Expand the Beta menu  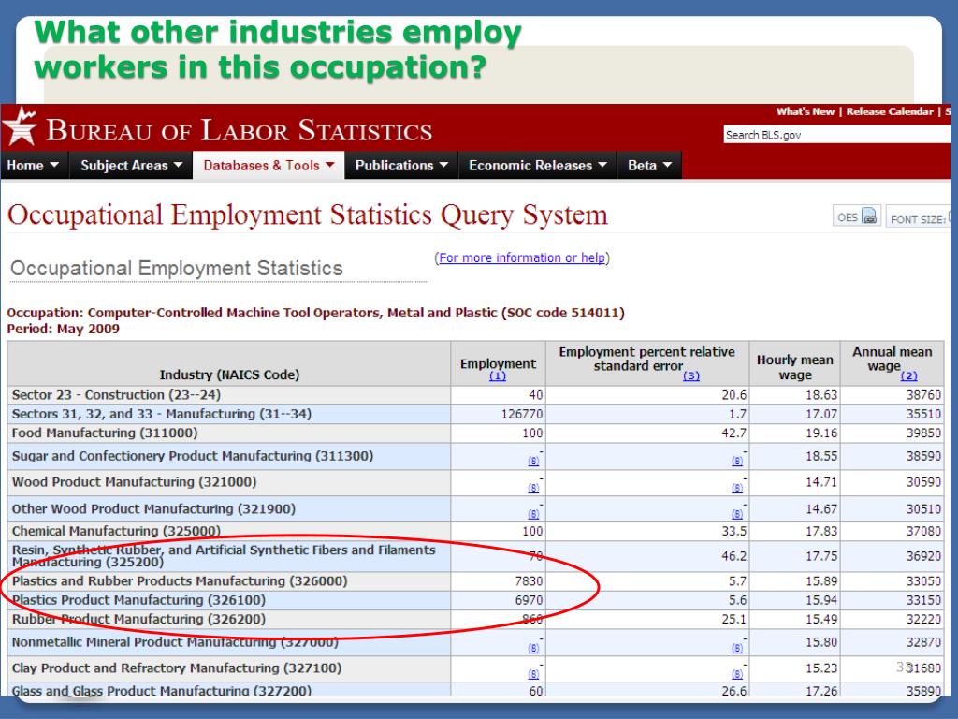click(649, 165)
